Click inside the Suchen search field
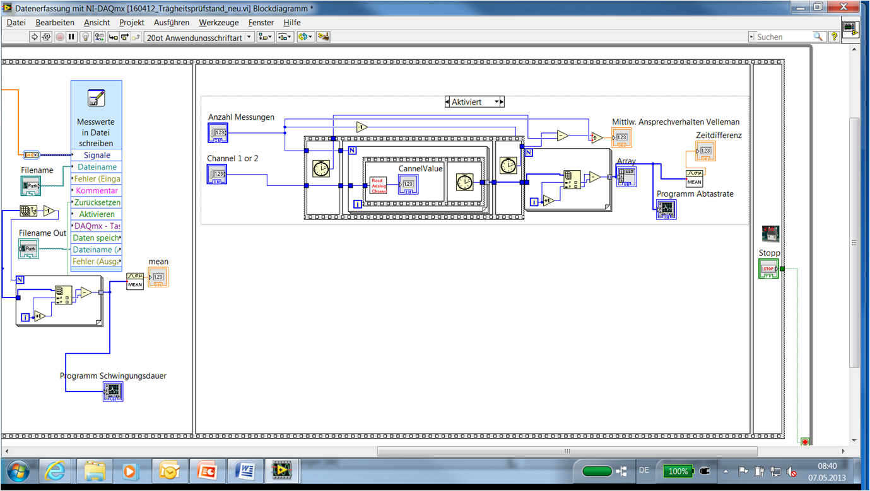 [782, 37]
